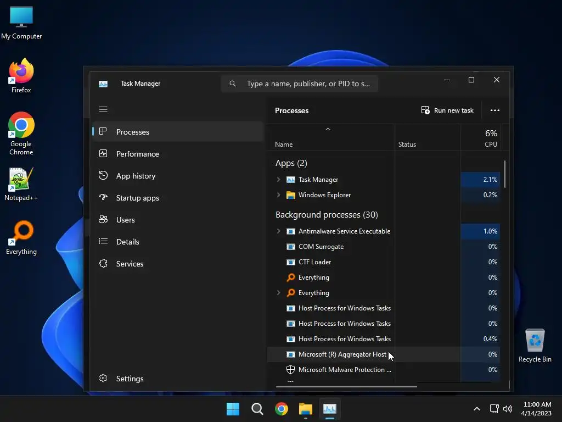This screenshot has height=422, width=562.
Task: Open the Users icon in sidebar
Action: pyautogui.click(x=103, y=219)
